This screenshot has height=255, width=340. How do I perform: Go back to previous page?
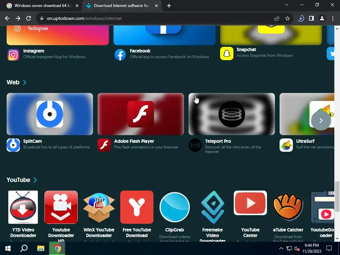coord(7,19)
